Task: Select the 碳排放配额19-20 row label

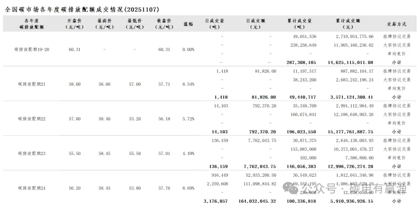Action: [x=32, y=50]
